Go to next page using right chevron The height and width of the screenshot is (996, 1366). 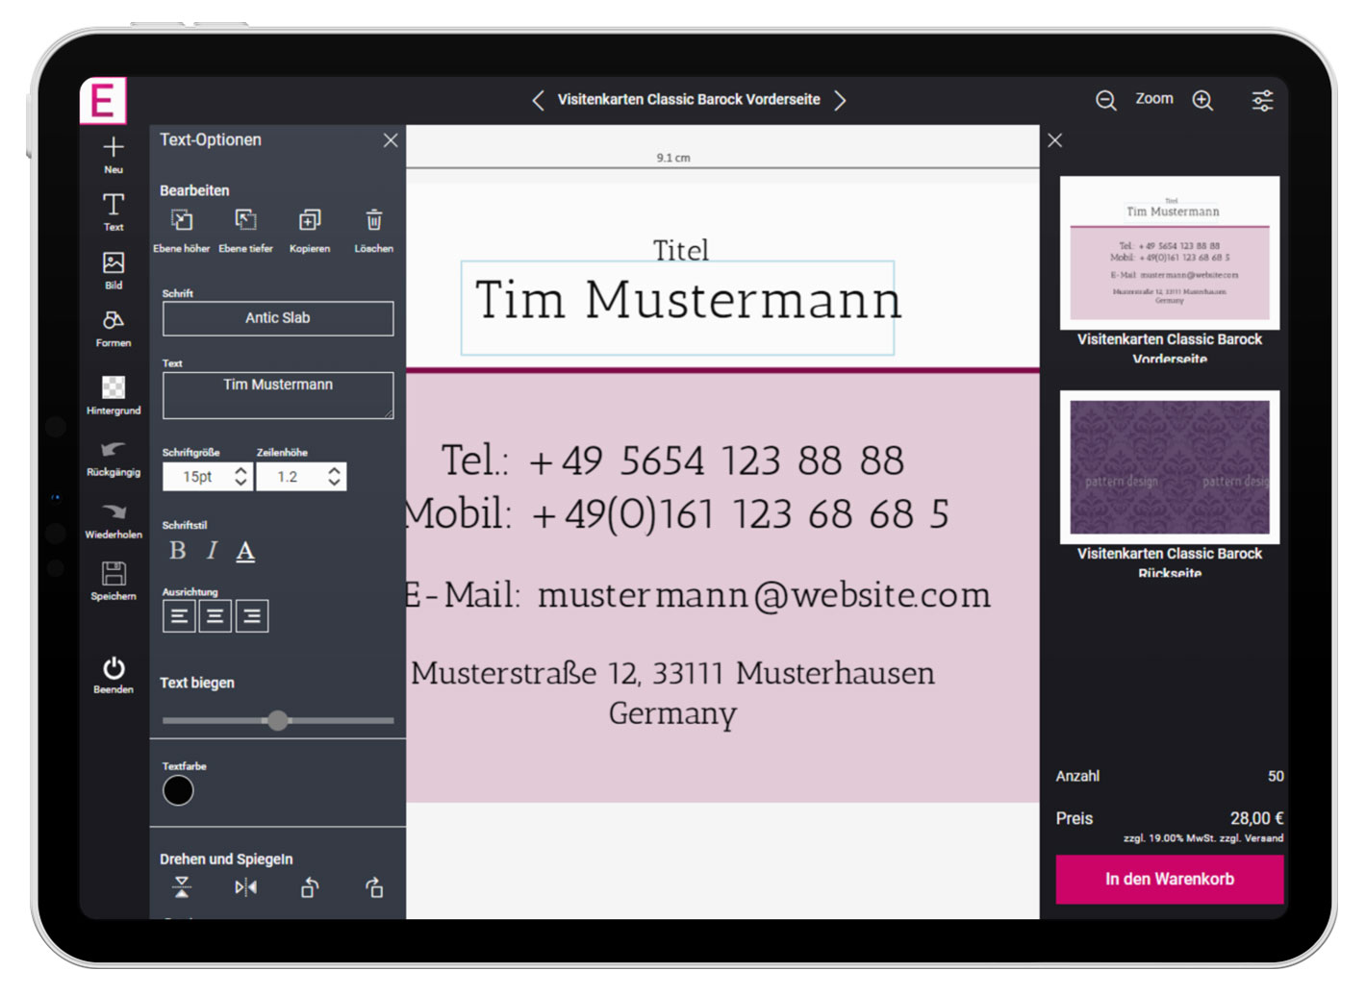pyautogui.click(x=840, y=100)
